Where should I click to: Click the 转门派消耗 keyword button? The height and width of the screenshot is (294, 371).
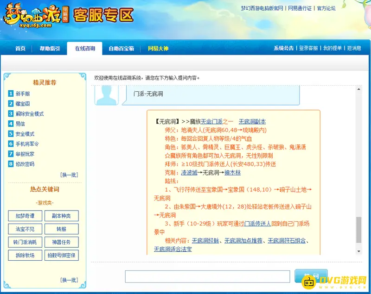25,242
